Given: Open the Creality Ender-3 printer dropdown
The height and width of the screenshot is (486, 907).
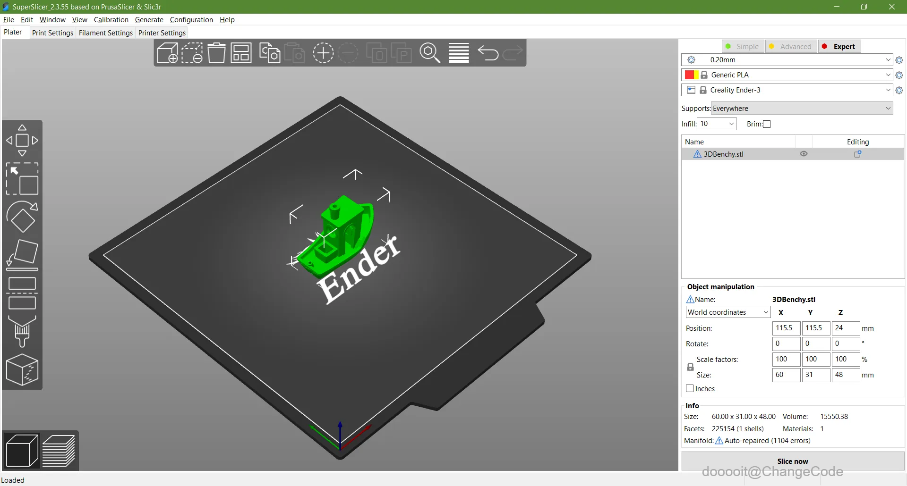Looking at the screenshot, I should [787, 90].
